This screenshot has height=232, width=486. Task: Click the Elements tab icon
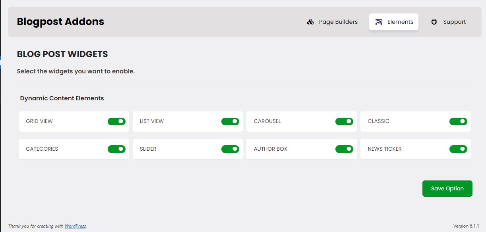(x=379, y=22)
